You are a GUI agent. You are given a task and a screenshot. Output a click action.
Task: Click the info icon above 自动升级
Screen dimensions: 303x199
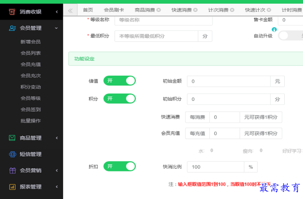(274, 29)
